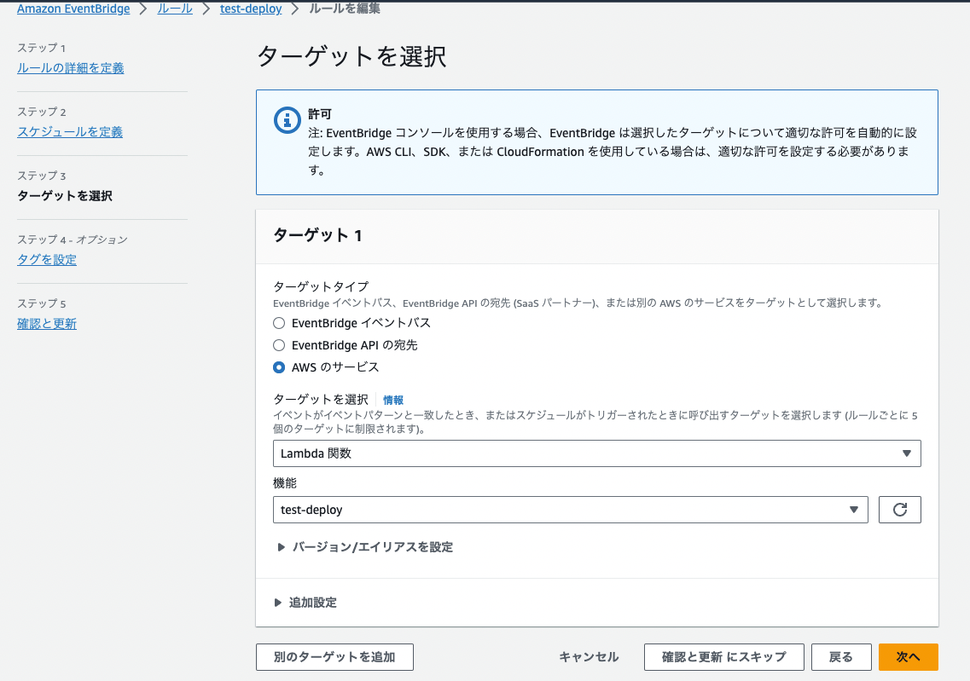Go to step 4 タグを設定

coord(47,260)
